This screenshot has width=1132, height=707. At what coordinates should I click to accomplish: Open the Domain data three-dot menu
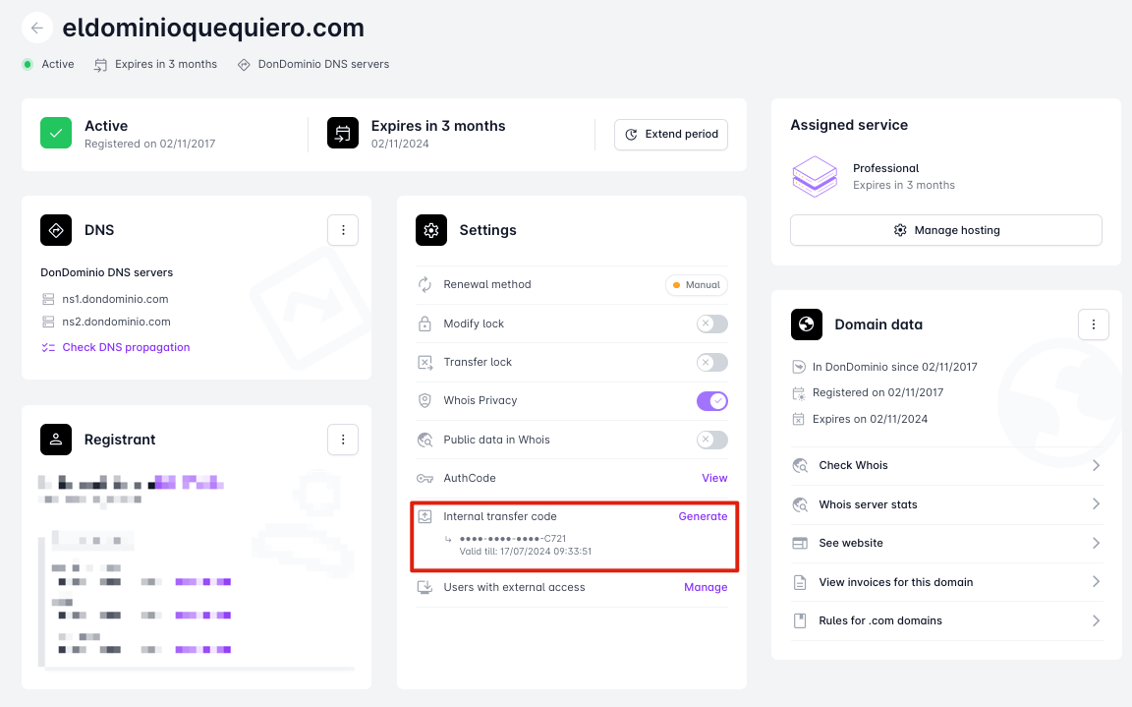[1093, 324]
